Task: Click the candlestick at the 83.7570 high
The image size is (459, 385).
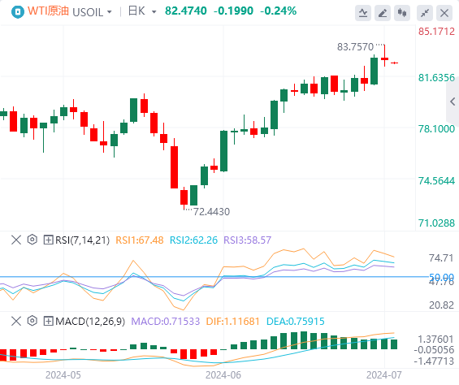Action: point(384,55)
